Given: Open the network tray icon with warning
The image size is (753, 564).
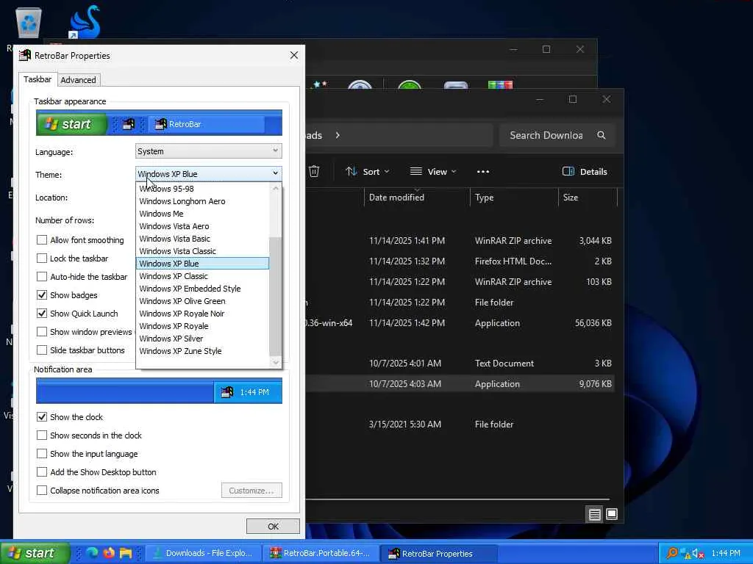Looking at the screenshot, I should (685, 554).
